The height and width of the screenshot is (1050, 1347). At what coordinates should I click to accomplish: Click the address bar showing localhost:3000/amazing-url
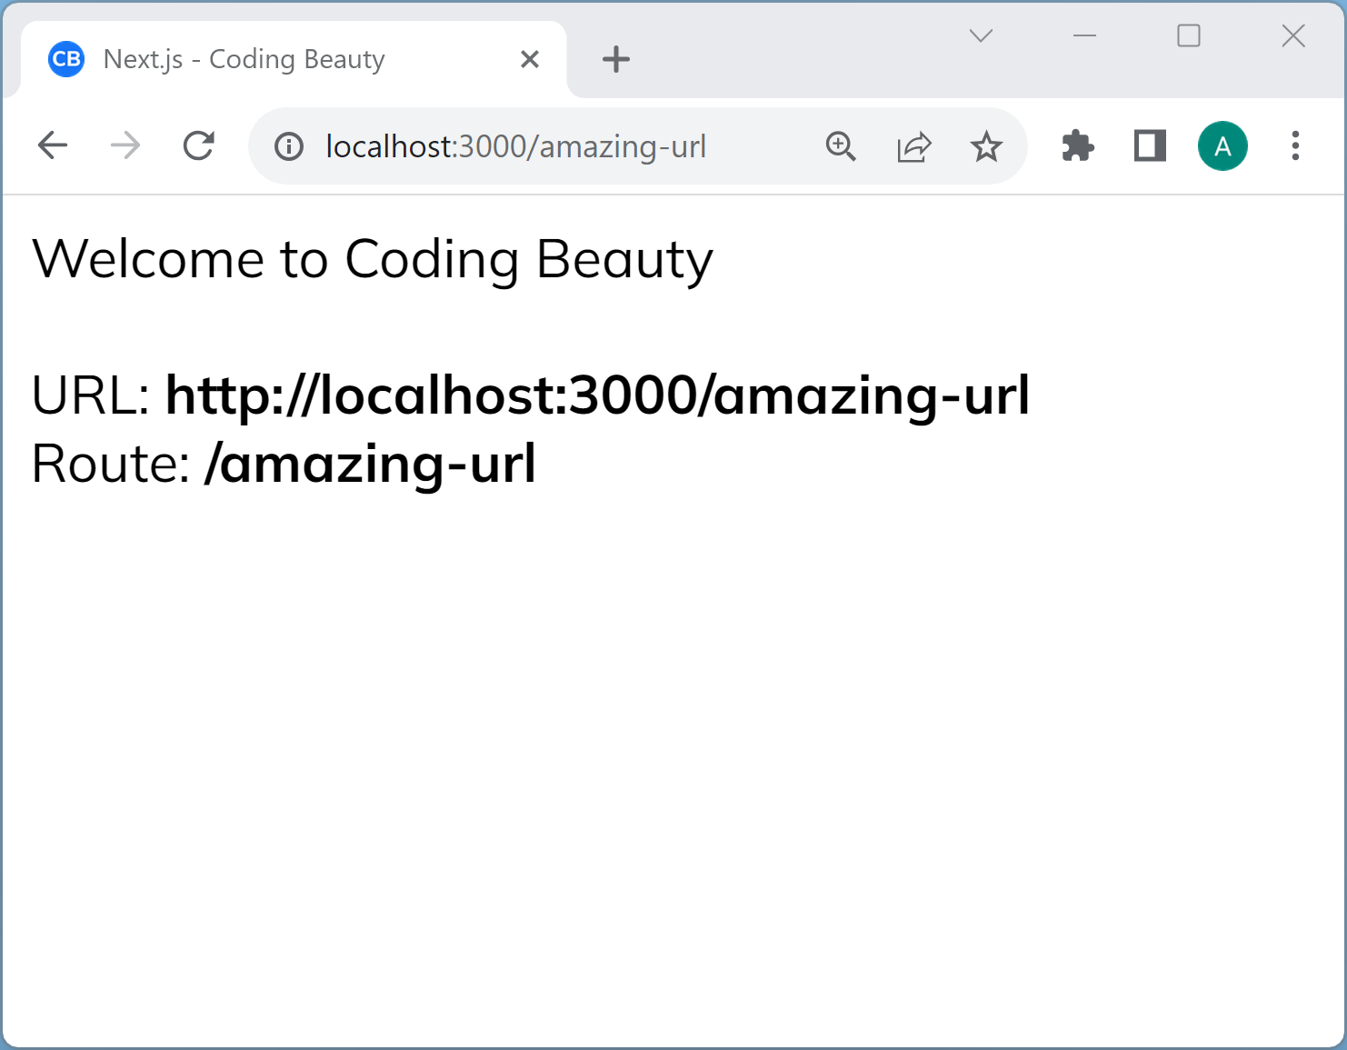coord(545,146)
